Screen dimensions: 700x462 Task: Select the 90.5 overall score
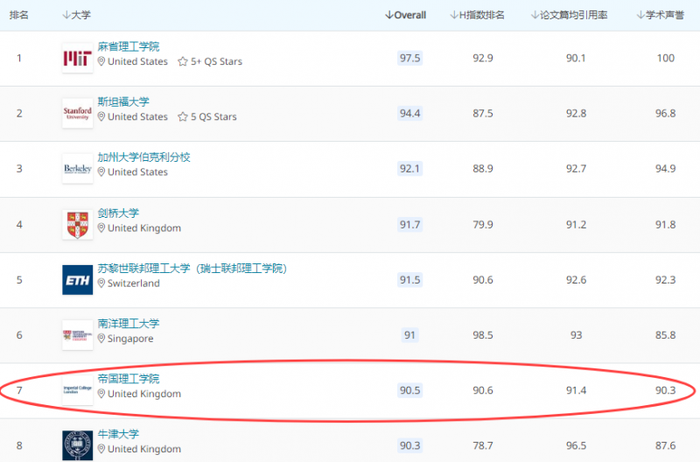coord(409,390)
